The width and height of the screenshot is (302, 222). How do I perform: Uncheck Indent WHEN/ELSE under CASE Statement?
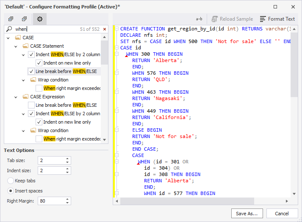31,54
